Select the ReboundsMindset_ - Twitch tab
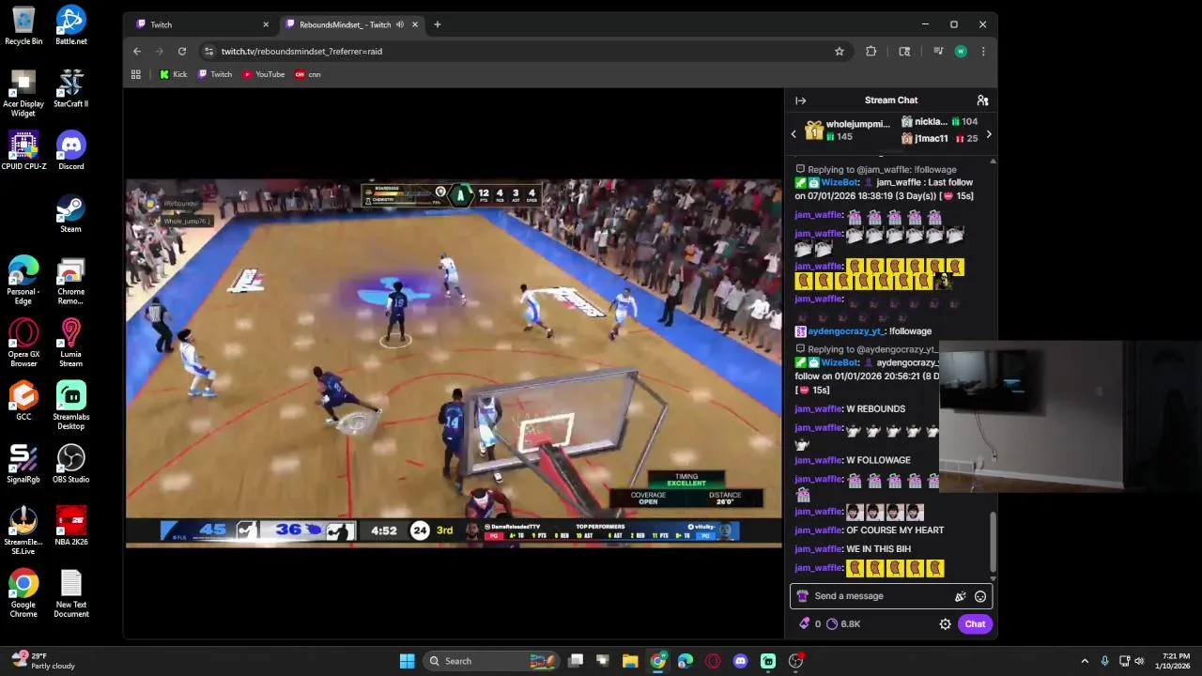1202x676 pixels. 346,24
